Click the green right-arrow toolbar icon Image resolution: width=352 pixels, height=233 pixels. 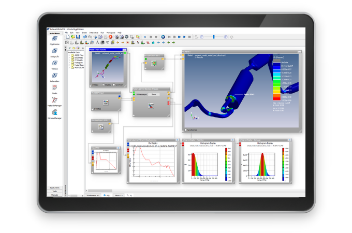[x=173, y=42]
